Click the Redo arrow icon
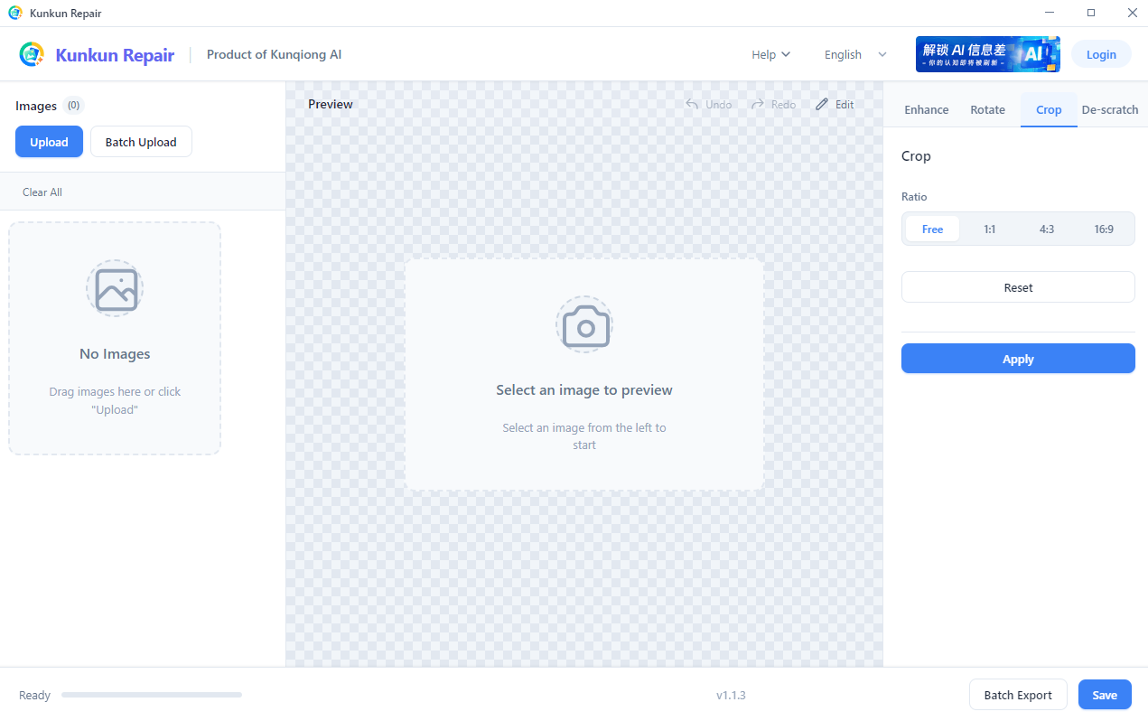 (x=758, y=104)
